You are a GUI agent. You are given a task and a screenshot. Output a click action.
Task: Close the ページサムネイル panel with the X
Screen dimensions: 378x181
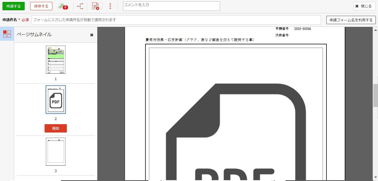[x=92, y=35]
